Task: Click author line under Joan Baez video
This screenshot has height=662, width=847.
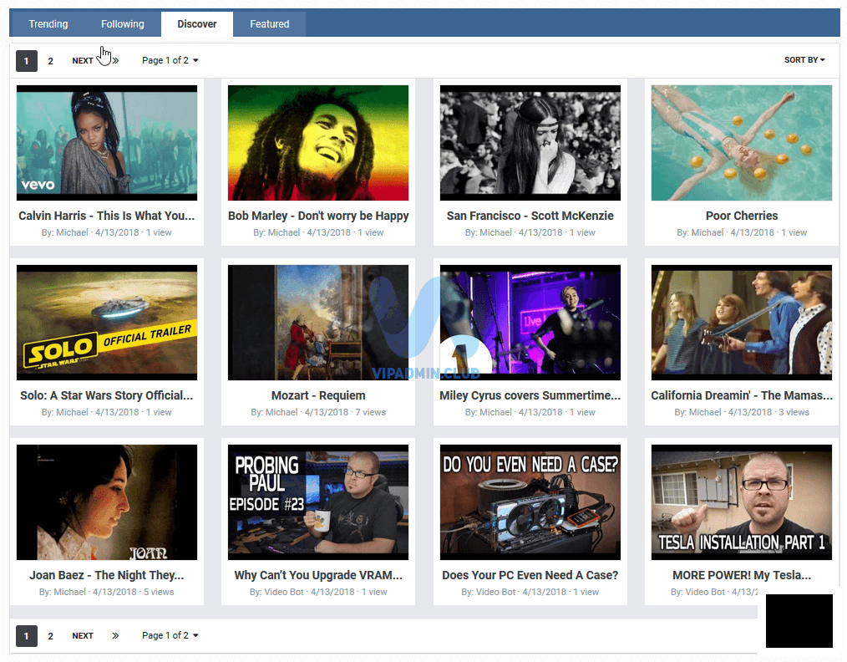Action: (107, 593)
